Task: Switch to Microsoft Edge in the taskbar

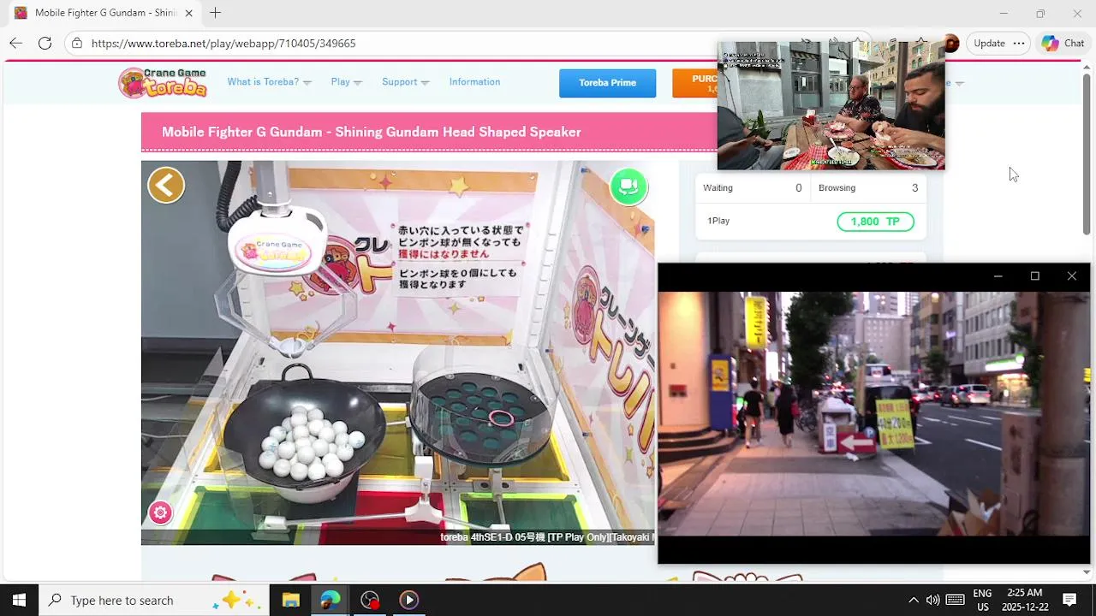Action: point(331,600)
